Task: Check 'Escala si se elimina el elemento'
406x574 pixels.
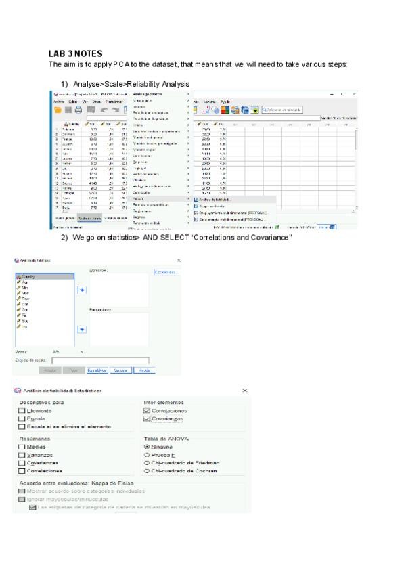Action: tap(22, 427)
